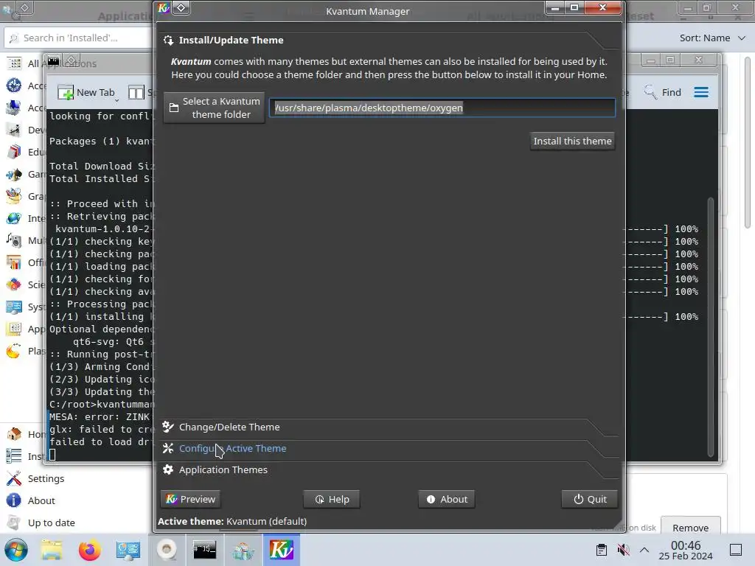Image resolution: width=755 pixels, height=566 pixels.
Task: Click the Multimedia category icon
Action: 14,240
